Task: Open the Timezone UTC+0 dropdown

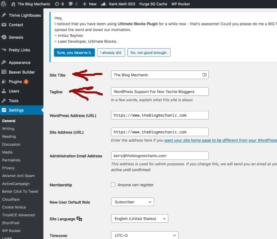Action: click(144, 236)
